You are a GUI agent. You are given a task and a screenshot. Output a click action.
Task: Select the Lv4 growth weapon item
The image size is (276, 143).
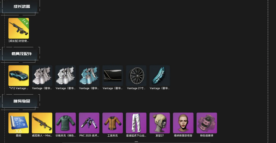(x=19, y=28)
